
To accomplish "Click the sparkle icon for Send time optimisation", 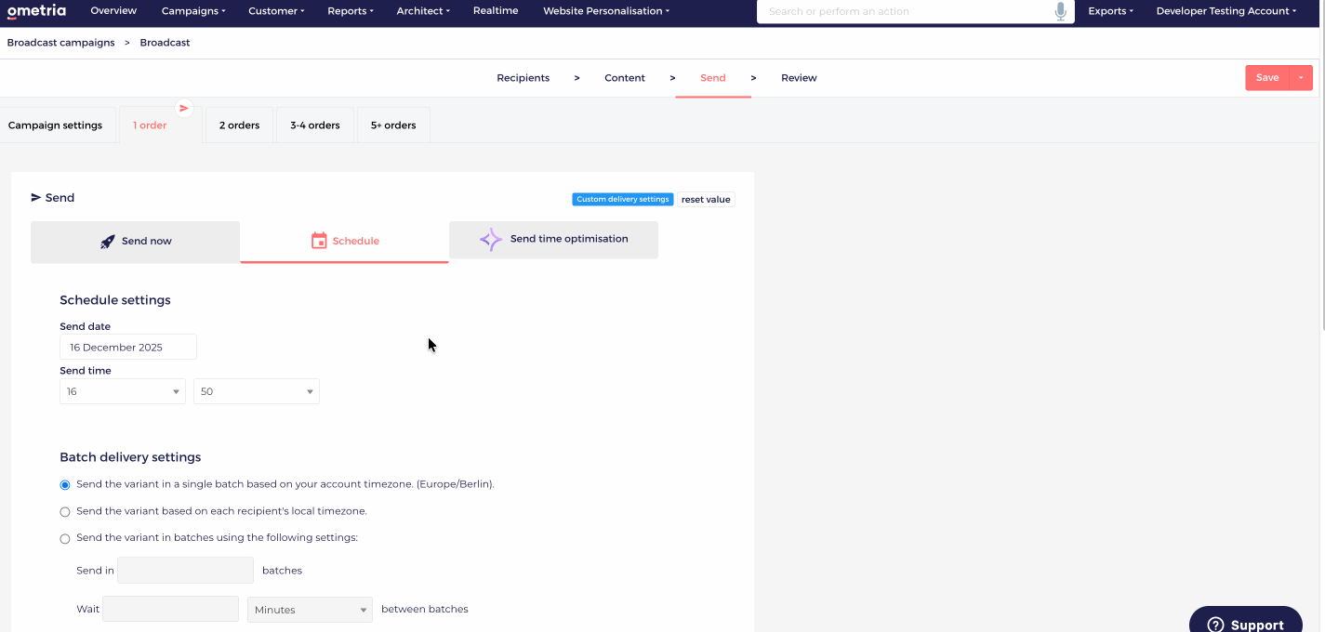I will (491, 240).
